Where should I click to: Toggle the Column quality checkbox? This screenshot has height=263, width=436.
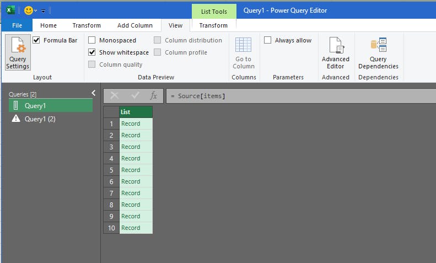[x=91, y=64]
